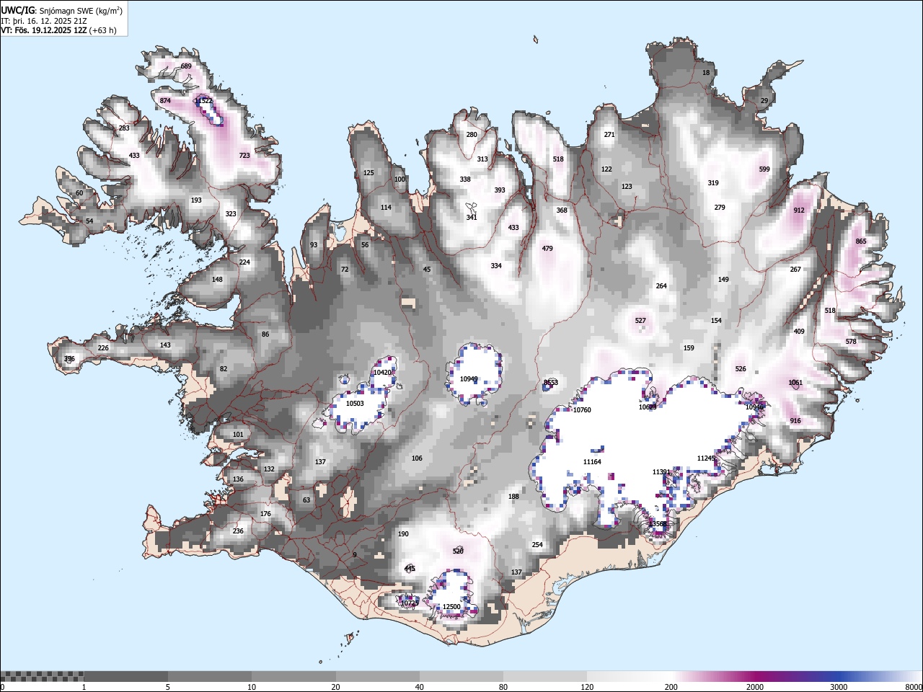The width and height of the screenshot is (923, 692).
Task: Click the value label '1061'
Action: 795,383
